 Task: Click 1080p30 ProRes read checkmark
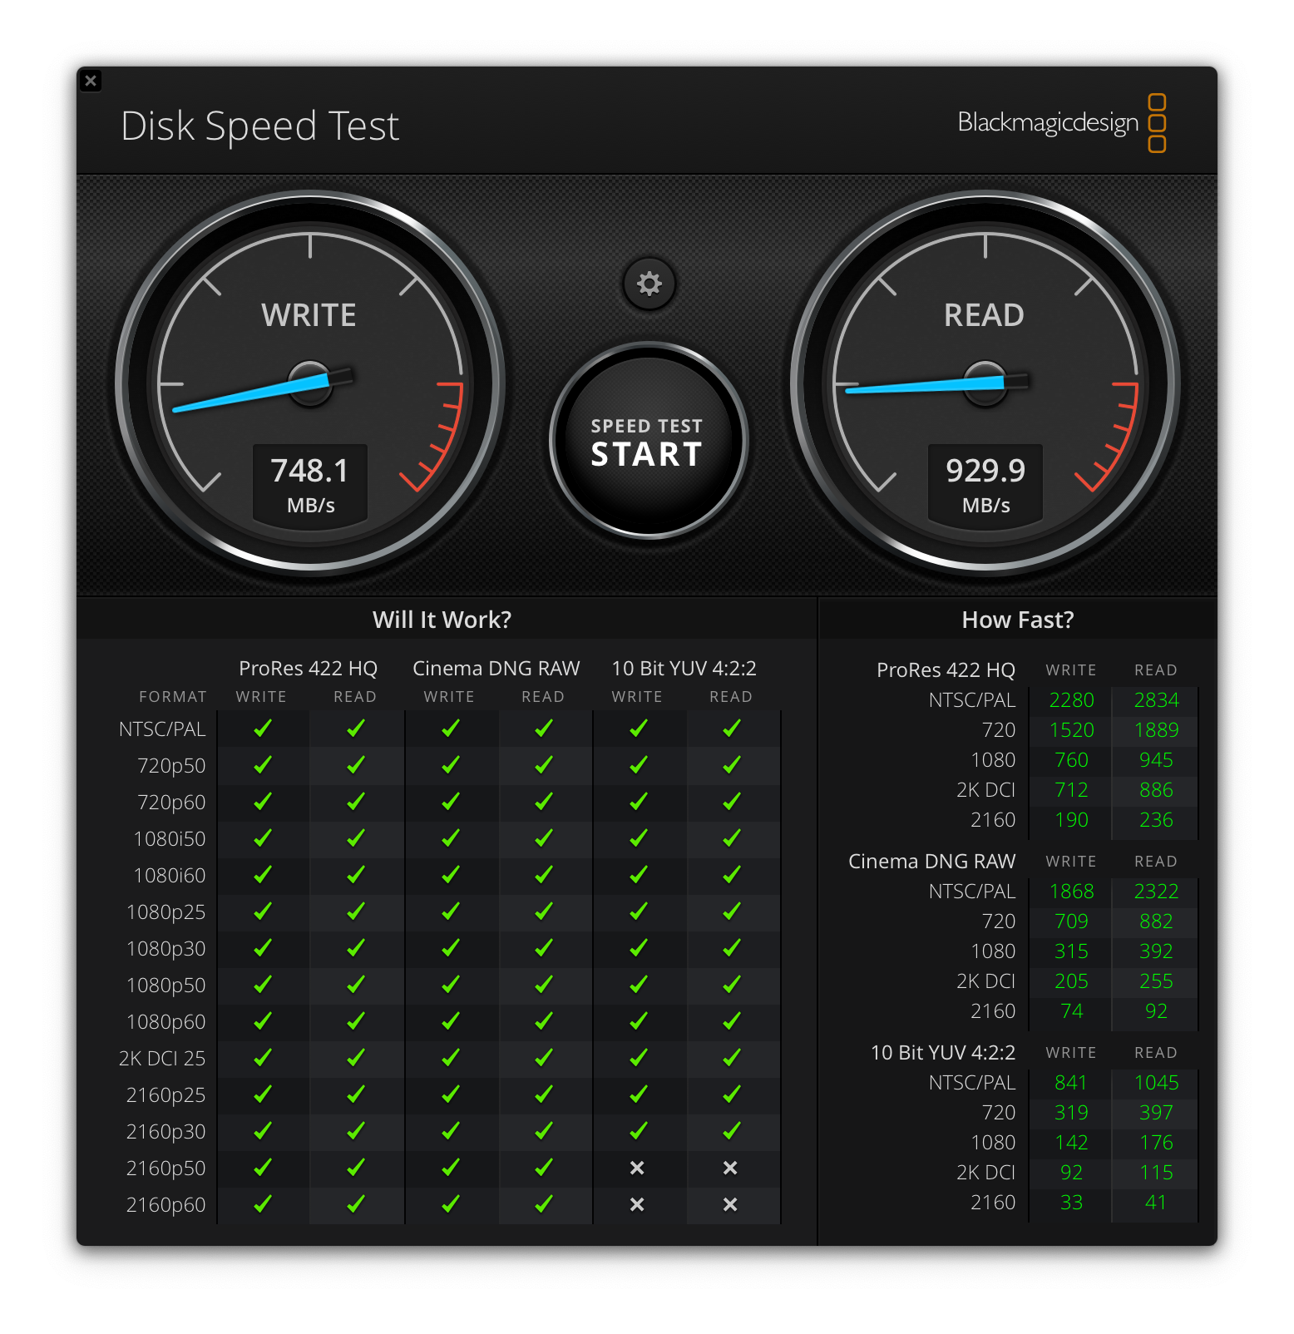point(356,948)
